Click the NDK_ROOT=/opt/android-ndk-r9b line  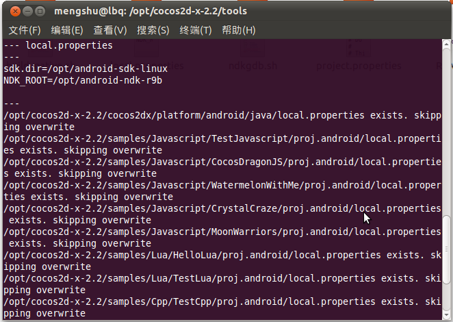(83, 80)
